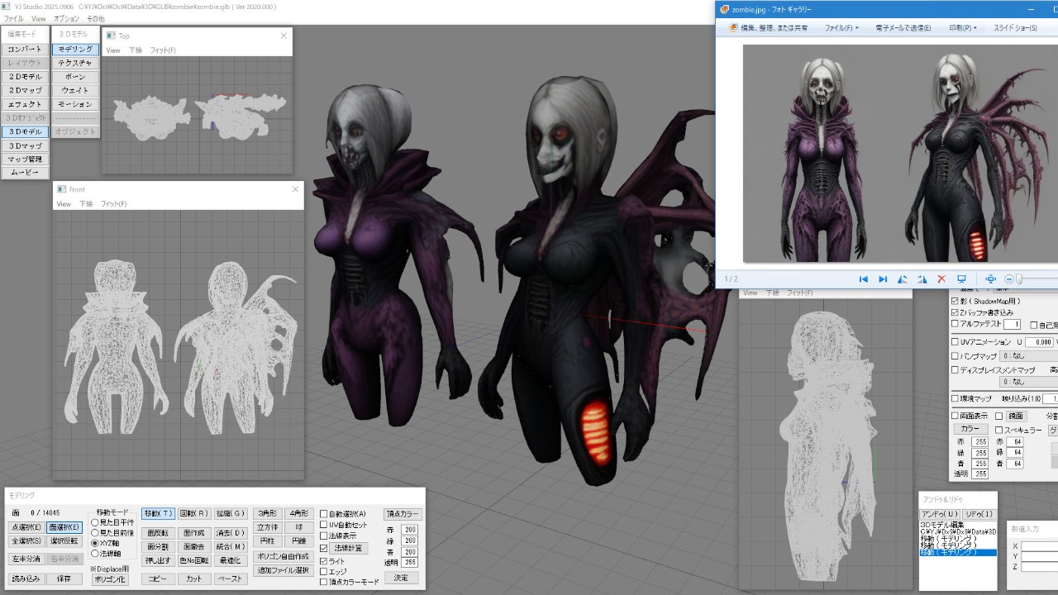The height and width of the screenshot is (595, 1058).
Task: Delete zombie.jpg using the red X icon
Action: pos(941,279)
